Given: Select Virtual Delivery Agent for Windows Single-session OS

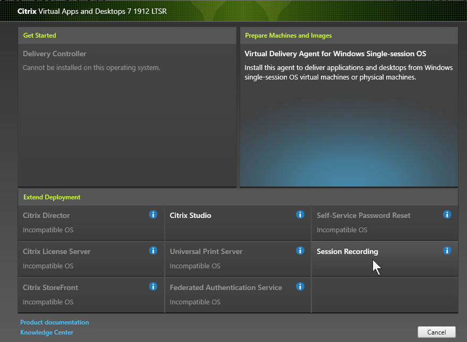Looking at the screenshot, I should coord(335,54).
